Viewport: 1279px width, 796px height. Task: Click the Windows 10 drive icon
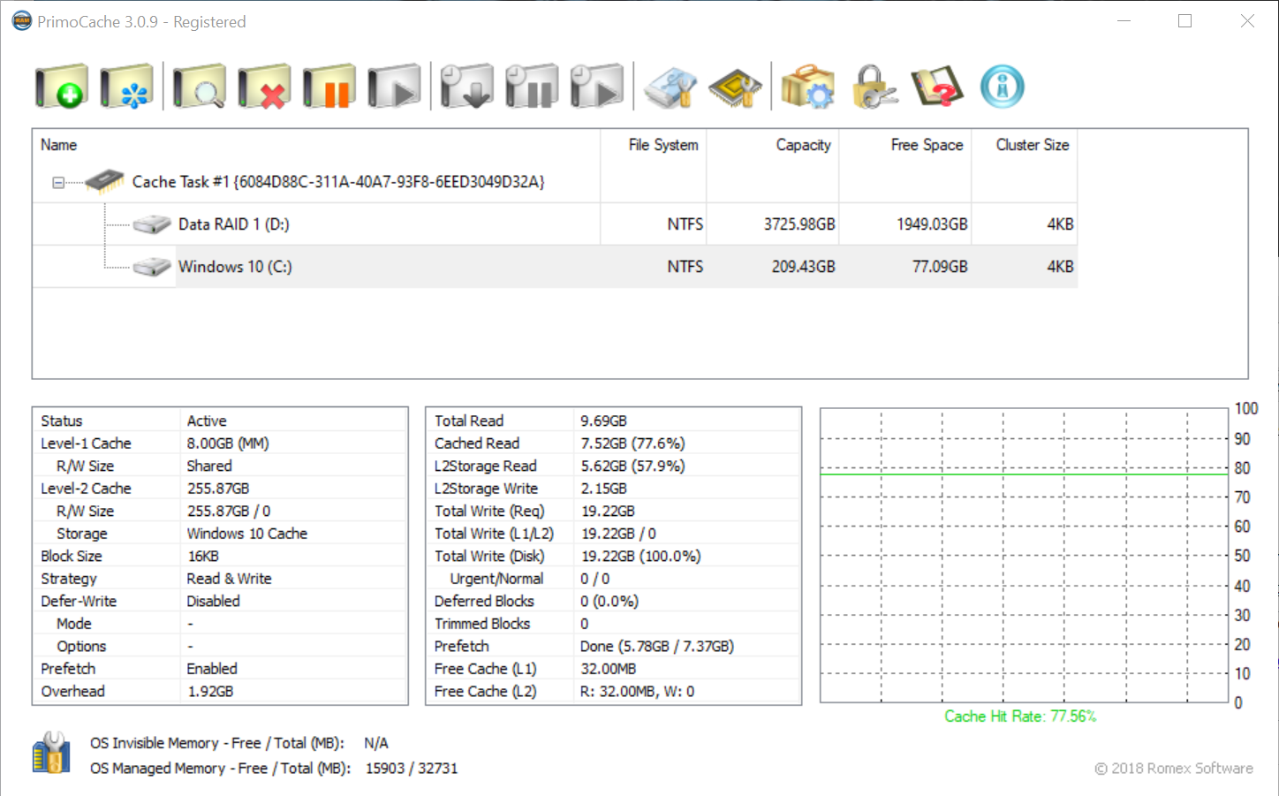coord(152,267)
